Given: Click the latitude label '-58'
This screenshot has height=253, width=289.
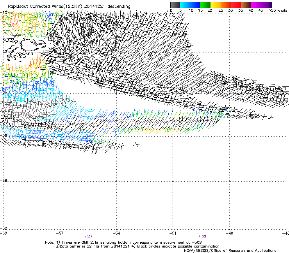Looking at the screenshot, I should point(4,181).
